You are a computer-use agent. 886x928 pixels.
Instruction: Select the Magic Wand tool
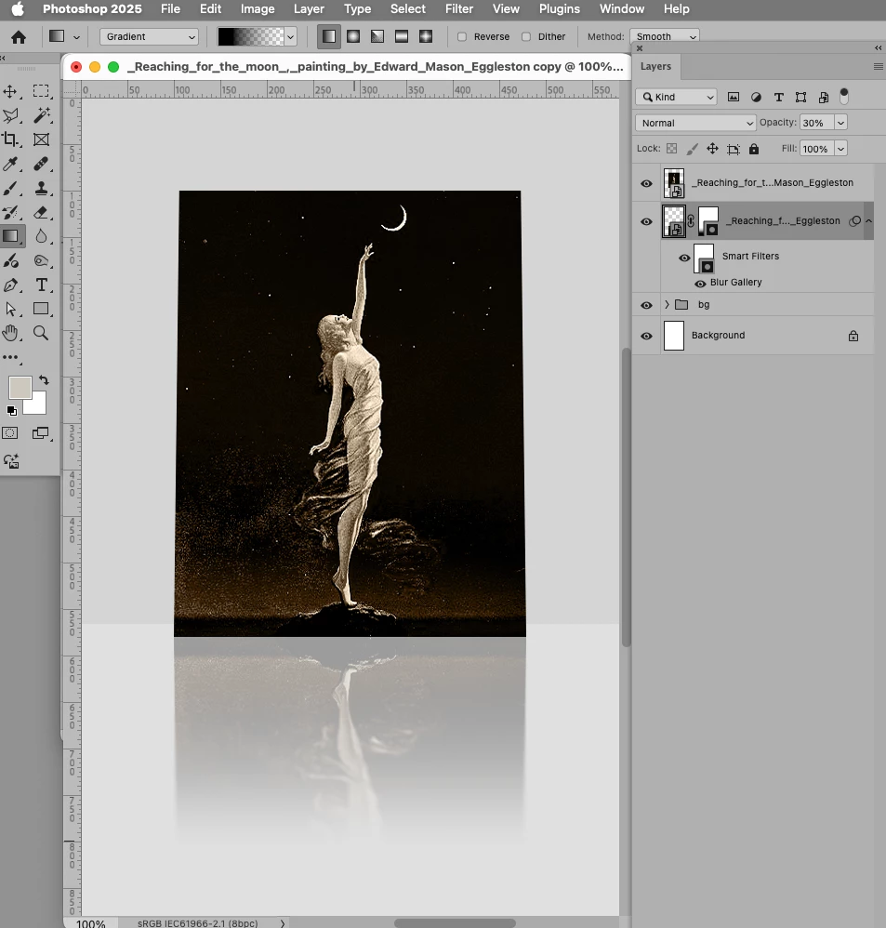[x=41, y=115]
